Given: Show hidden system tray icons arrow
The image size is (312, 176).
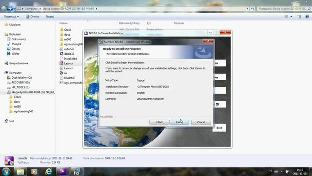Looking at the screenshot, I should [x=282, y=172].
